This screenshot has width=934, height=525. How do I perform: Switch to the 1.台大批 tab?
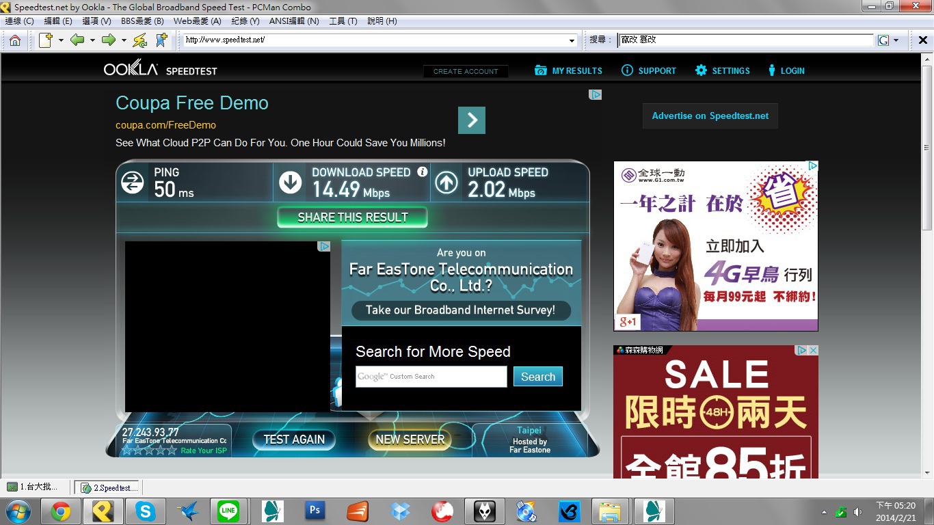[x=33, y=487]
